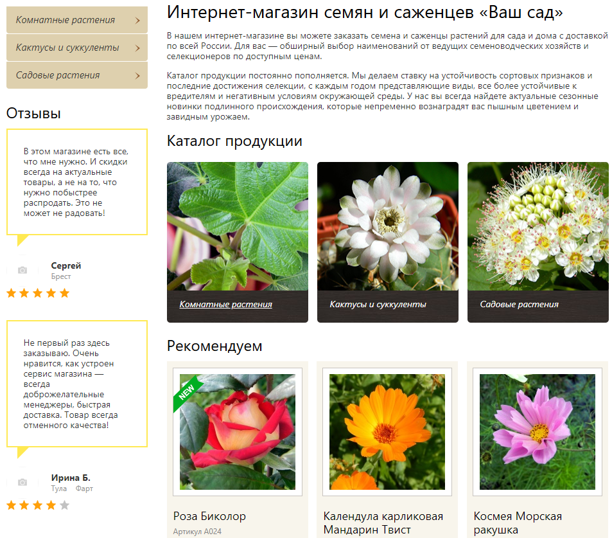Click the first star in Сергей's rating

[x=11, y=293]
